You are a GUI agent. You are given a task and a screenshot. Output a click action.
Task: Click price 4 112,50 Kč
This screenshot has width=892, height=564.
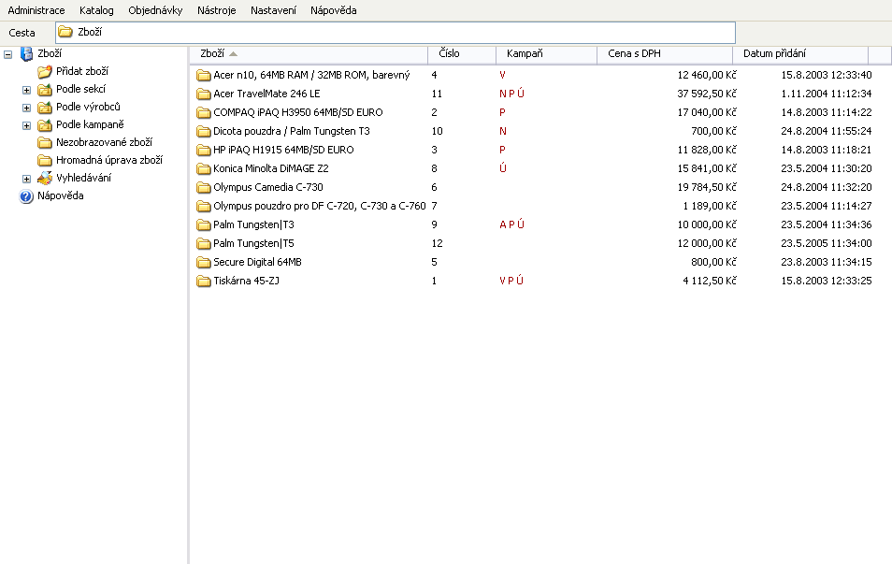click(x=710, y=282)
